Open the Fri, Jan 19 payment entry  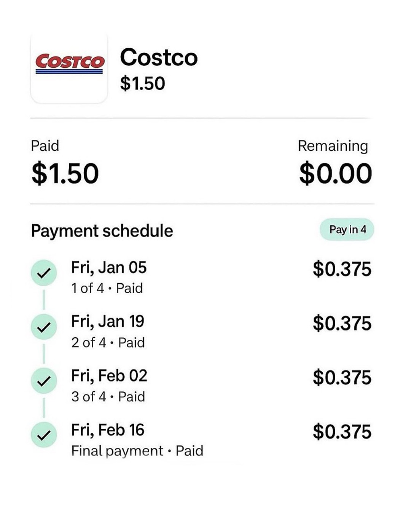click(x=108, y=322)
